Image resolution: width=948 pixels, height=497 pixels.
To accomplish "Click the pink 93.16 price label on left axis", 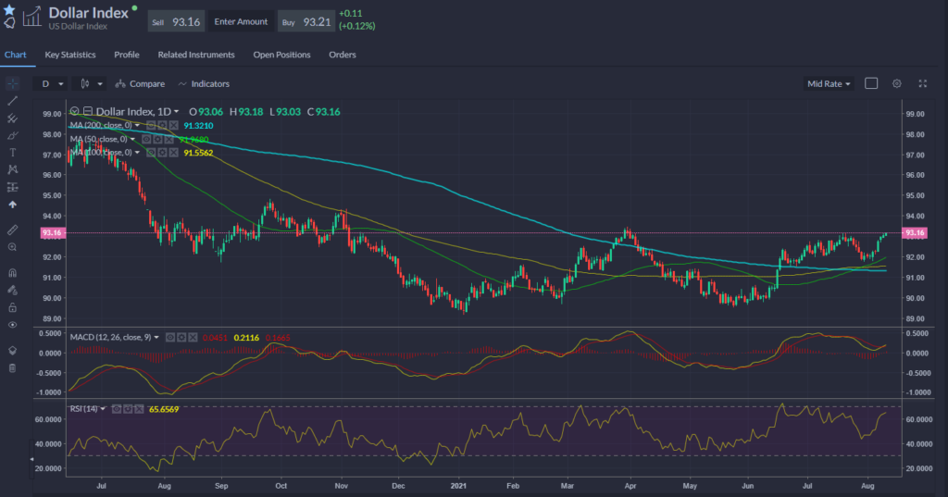I will point(53,233).
